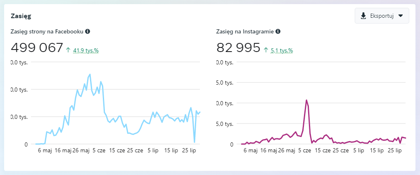Image resolution: width=420 pixels, height=175 pixels.
Task: Expand the Eksportuj dropdown caret
Action: (x=400, y=16)
